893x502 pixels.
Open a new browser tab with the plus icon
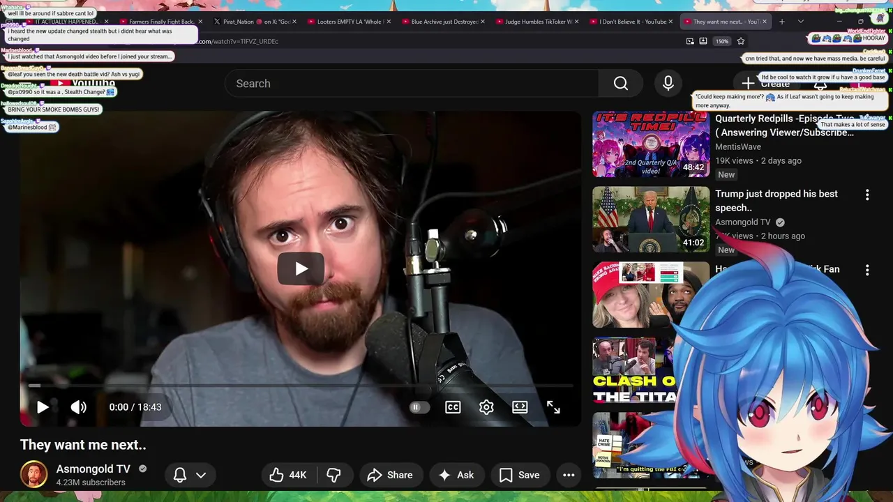pyautogui.click(x=781, y=22)
